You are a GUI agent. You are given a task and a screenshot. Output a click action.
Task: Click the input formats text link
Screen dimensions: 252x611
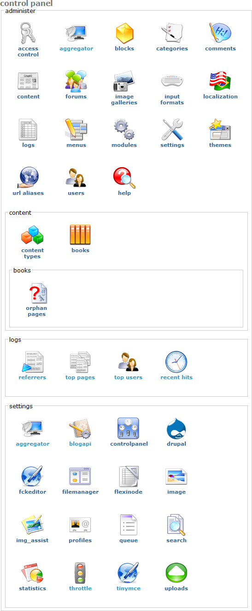[x=172, y=100]
